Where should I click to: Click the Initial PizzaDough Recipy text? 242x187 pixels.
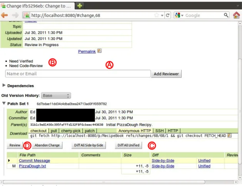tap(129, 125)
